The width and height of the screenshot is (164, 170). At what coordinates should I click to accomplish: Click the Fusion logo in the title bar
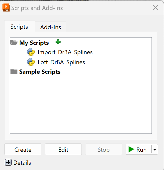[6, 7]
